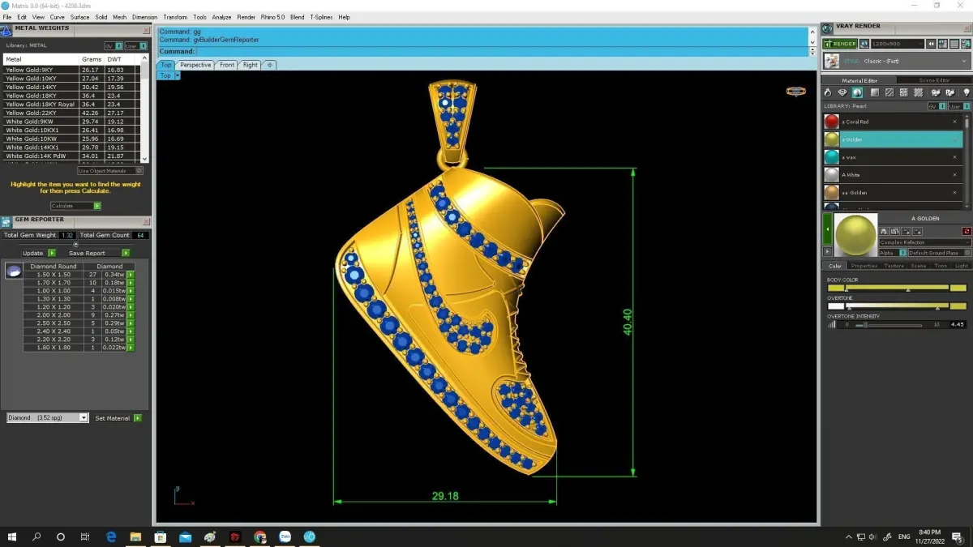Screen dimensions: 973x547
Task: Select Yellow Gold:14KY metal row
Action: click(71, 87)
